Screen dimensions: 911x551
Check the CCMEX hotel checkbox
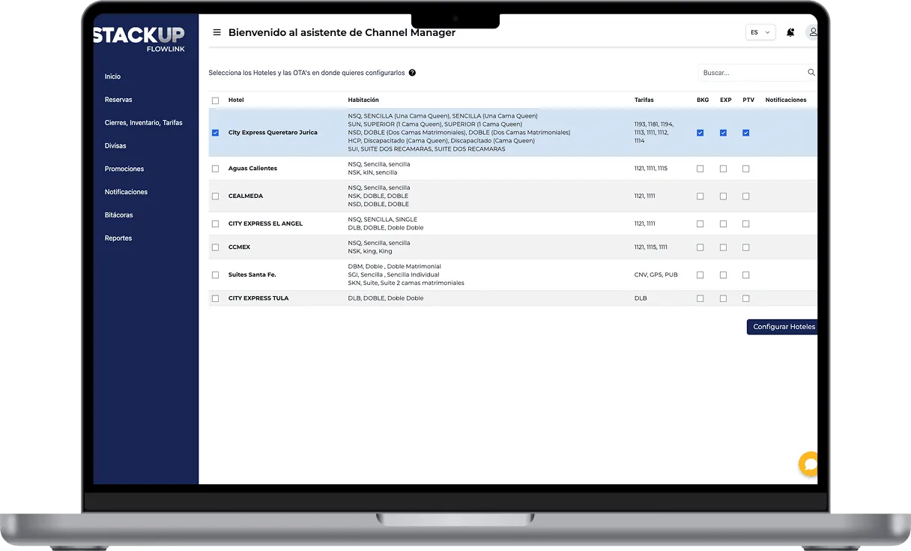click(216, 247)
